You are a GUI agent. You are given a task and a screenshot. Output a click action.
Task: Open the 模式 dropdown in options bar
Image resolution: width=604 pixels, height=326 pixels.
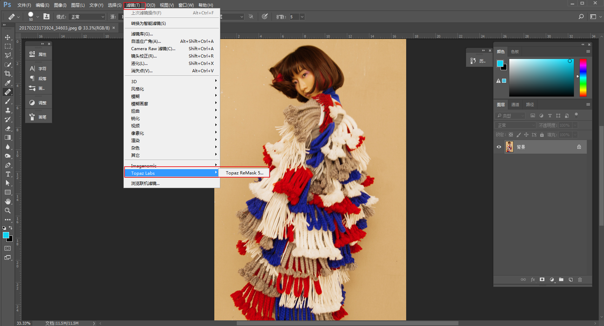tap(87, 17)
